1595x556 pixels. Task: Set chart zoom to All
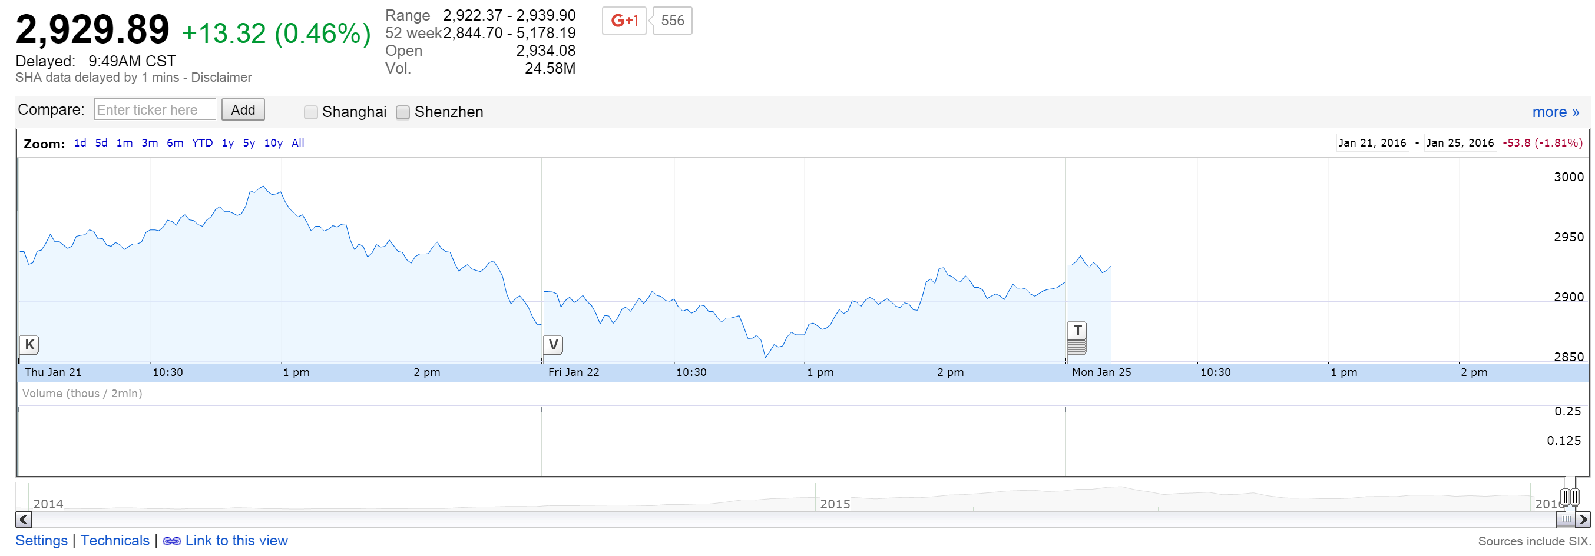coord(298,143)
